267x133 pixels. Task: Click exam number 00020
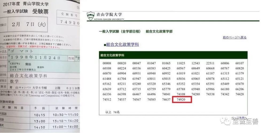pos(121,63)
